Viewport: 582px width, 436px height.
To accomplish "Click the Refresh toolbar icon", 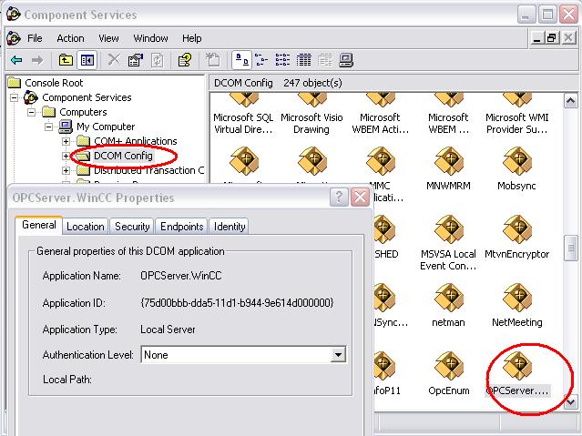I will click(158, 60).
